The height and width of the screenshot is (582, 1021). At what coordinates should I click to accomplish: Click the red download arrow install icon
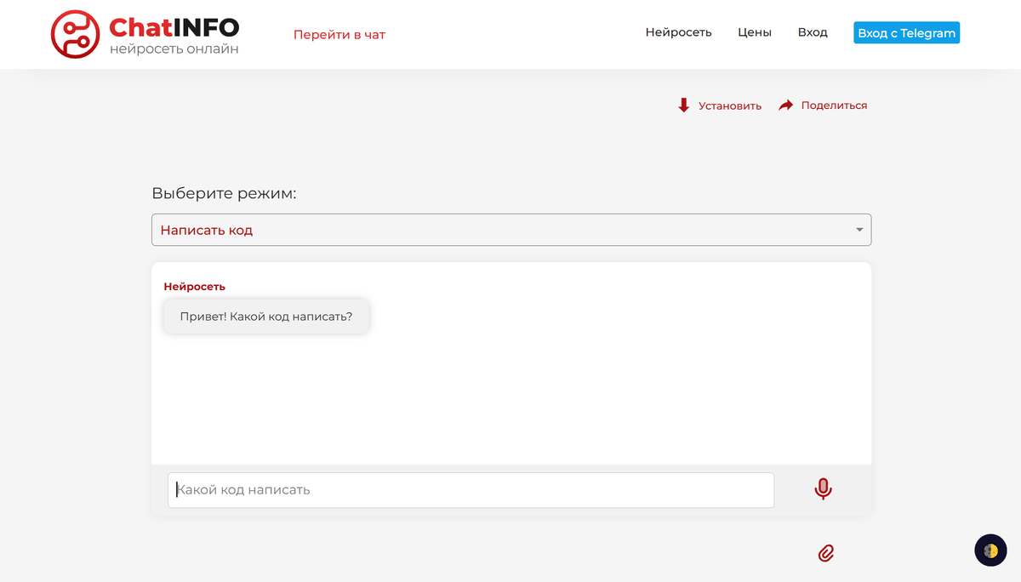click(683, 106)
